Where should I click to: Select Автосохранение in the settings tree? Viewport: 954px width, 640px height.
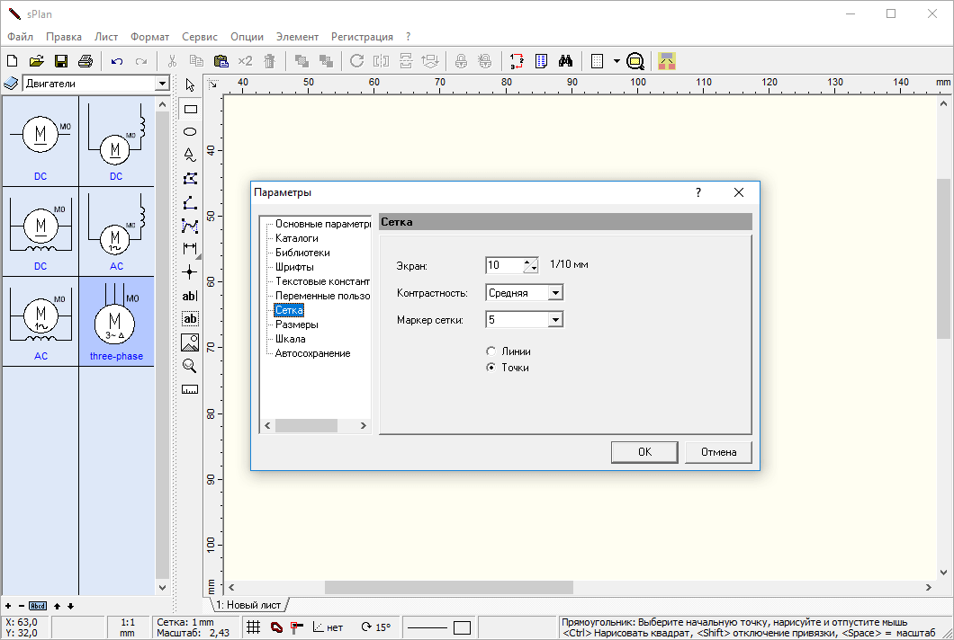(x=312, y=353)
